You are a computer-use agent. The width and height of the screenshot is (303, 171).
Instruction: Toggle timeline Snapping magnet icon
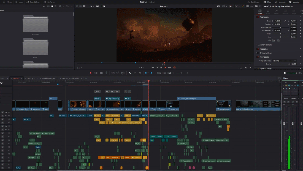pyautogui.click(x=130, y=73)
